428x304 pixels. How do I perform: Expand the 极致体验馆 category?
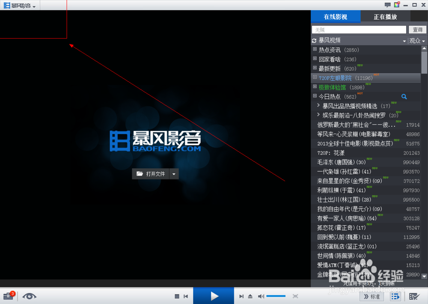pos(315,86)
